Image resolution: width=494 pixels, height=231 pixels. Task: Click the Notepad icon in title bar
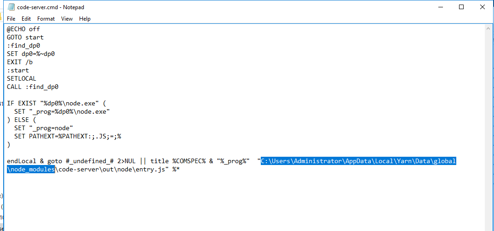(x=11, y=7)
